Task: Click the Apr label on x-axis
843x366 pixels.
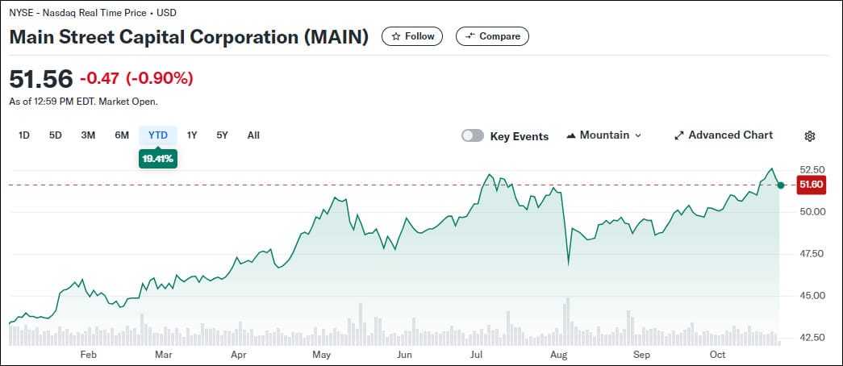Action: 238,355
